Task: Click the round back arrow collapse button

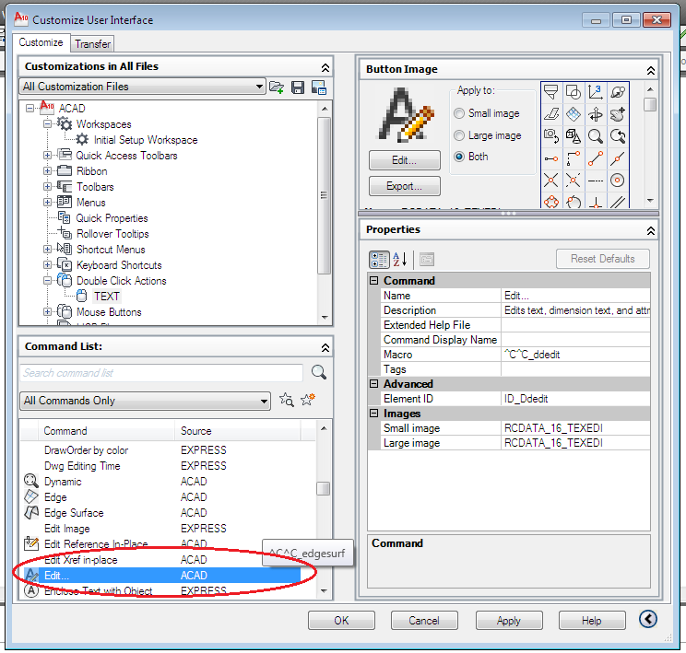Action: point(648,619)
